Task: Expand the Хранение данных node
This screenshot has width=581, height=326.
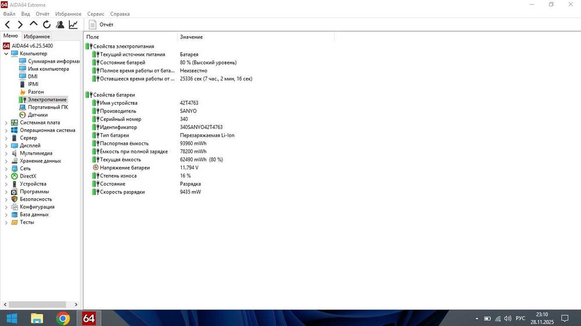Action: pos(6,161)
